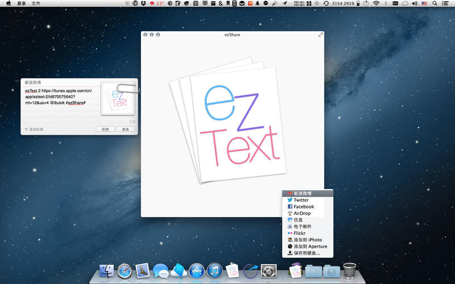Open Finder from the Dock
The width and height of the screenshot is (455, 284).
point(106,271)
